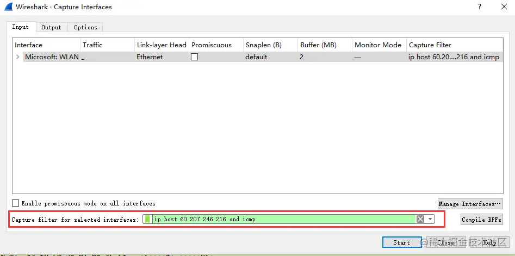Click the Wireshark shark fin title icon
Viewport: 515px width, 256px height.
[x=9, y=7]
